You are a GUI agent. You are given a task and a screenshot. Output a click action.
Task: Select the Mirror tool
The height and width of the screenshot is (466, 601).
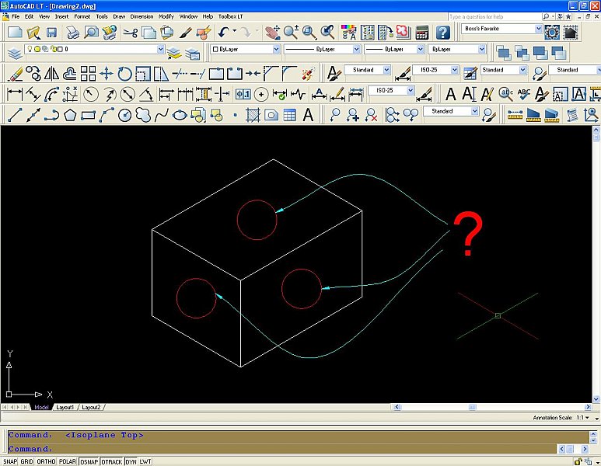[51, 74]
